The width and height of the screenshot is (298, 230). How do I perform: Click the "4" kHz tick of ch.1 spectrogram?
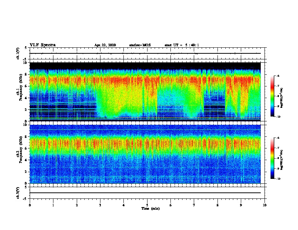pos(26,98)
